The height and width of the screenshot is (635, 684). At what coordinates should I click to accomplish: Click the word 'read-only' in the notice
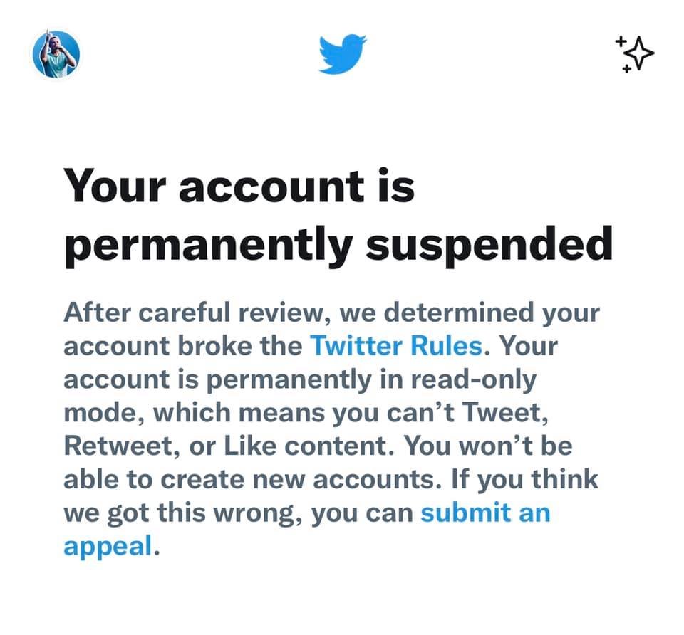coord(469,379)
